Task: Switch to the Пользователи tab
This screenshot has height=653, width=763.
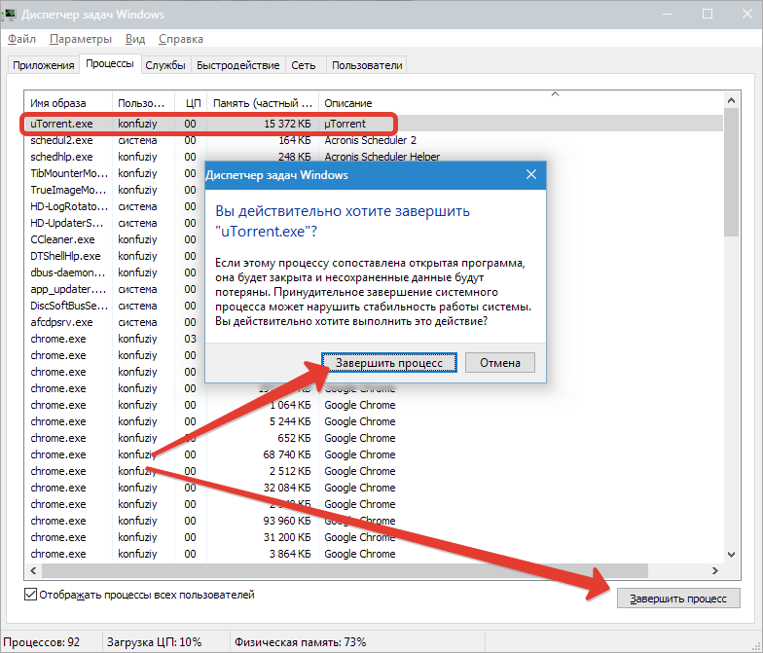Action: [367, 65]
